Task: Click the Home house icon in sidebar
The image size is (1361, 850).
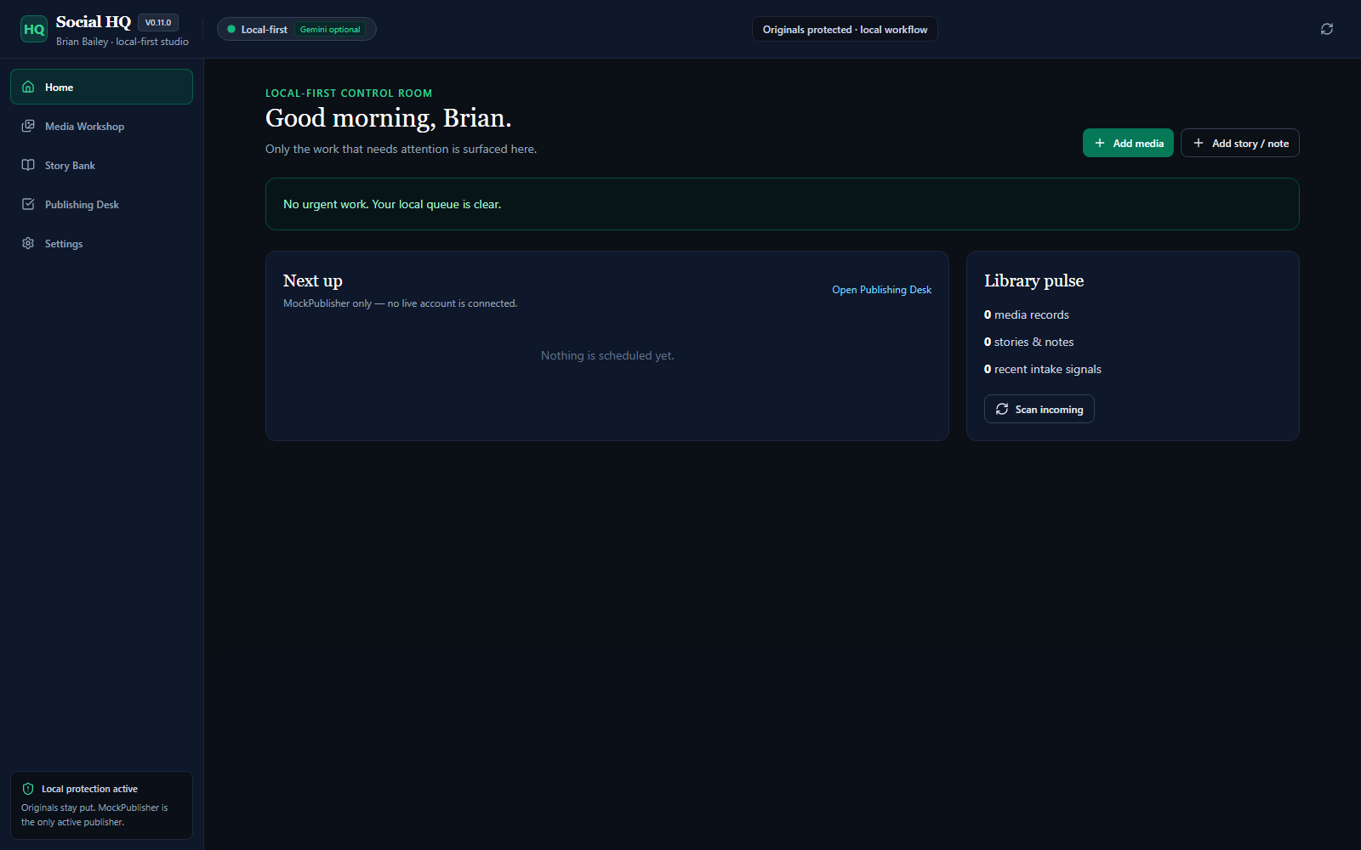Action: (x=28, y=87)
